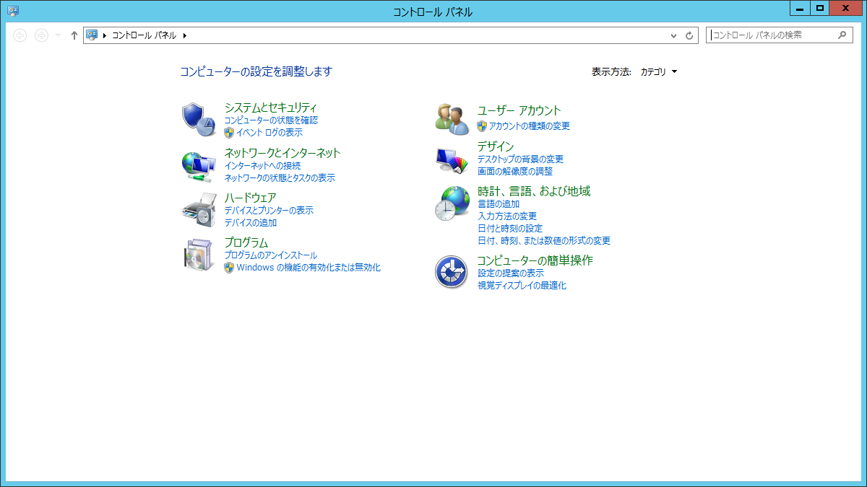The width and height of the screenshot is (867, 487).
Task: Open 時計、言語、および地域 category heading
Action: pyautogui.click(x=534, y=191)
